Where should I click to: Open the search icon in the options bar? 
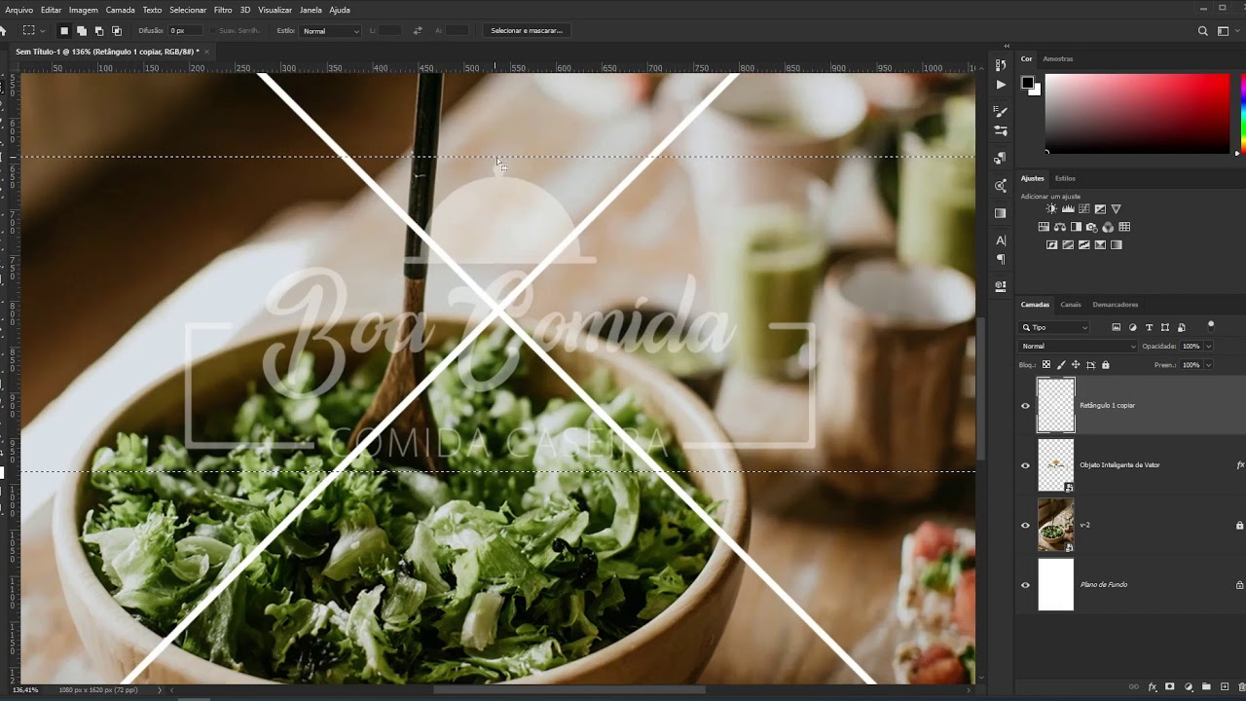(1203, 31)
